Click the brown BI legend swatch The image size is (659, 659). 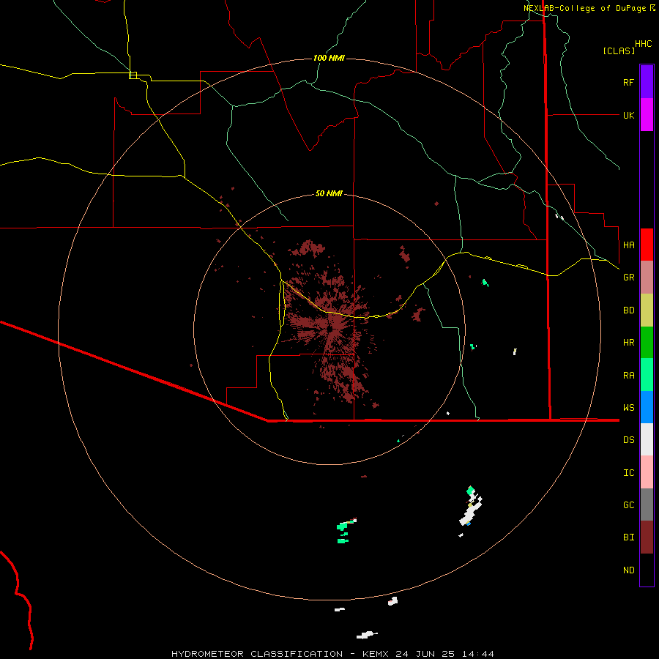tap(647, 537)
